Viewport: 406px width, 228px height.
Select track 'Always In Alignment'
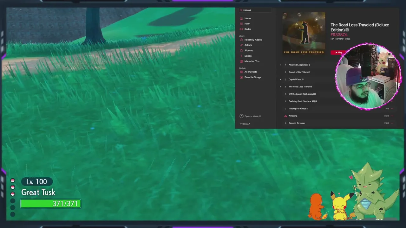click(x=299, y=65)
